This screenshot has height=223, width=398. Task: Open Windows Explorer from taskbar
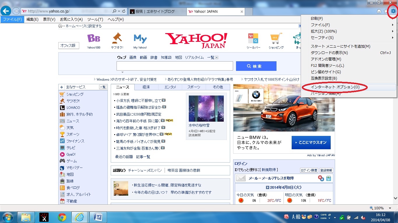[26, 217]
